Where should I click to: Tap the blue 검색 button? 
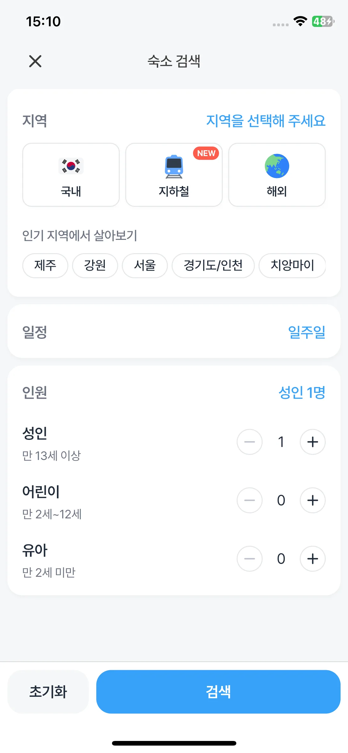pyautogui.click(x=218, y=692)
